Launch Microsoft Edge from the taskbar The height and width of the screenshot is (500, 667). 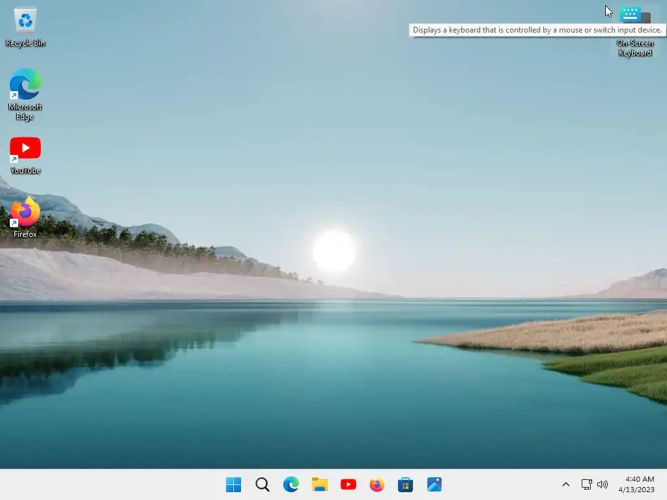pos(291,484)
